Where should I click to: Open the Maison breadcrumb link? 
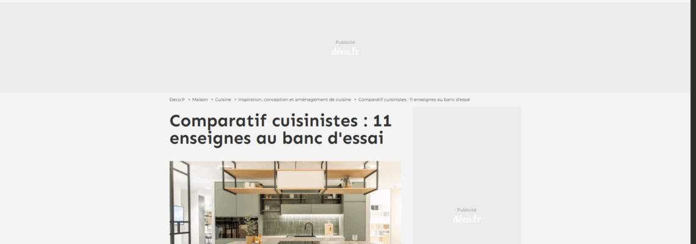point(200,99)
